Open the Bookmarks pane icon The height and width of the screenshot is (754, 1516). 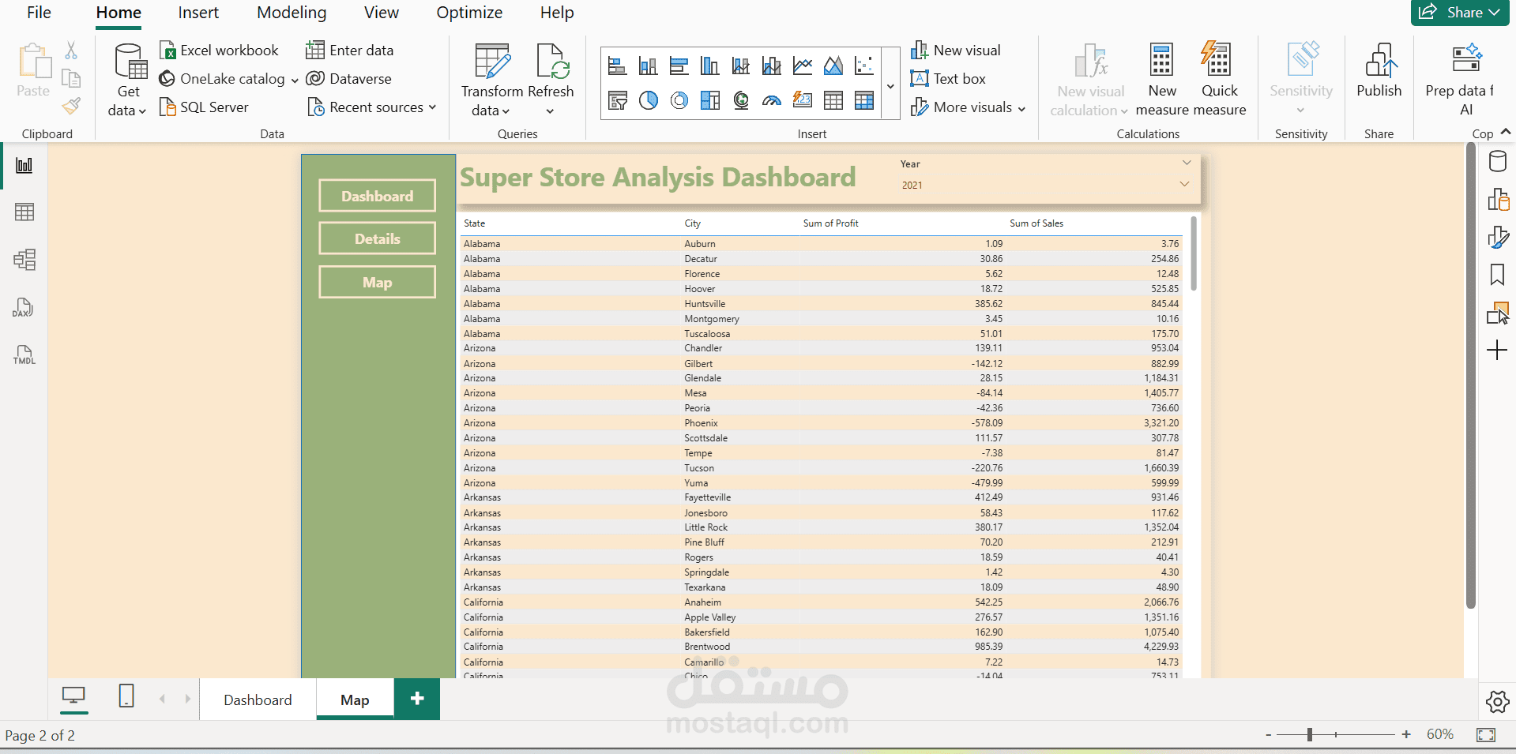click(1497, 275)
